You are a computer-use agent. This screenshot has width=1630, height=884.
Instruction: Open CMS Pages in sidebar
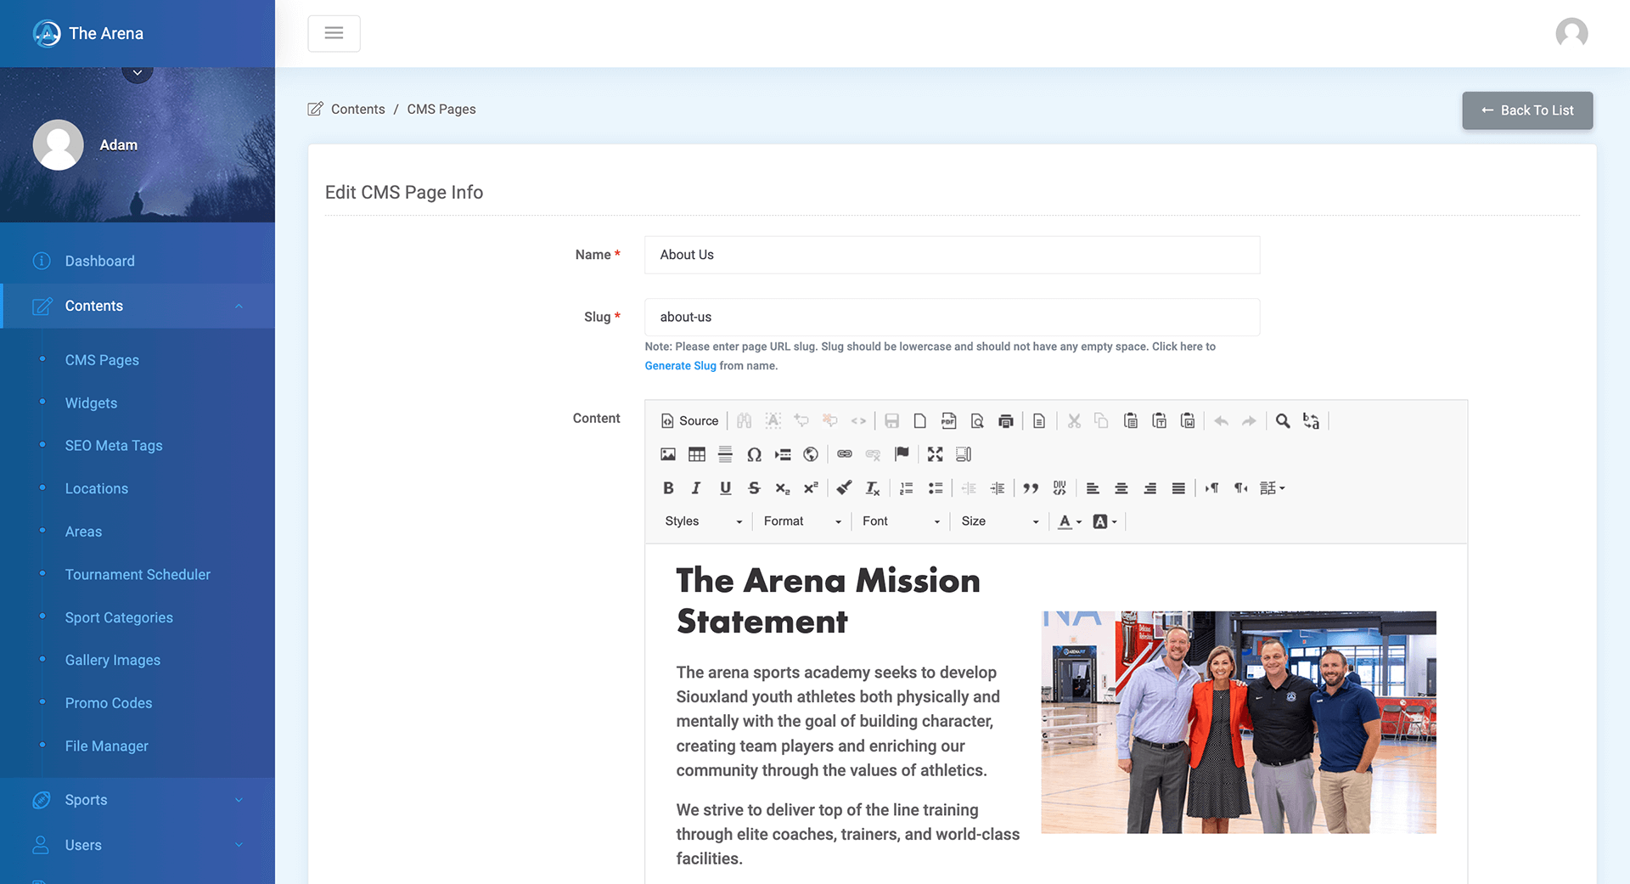[x=102, y=360]
